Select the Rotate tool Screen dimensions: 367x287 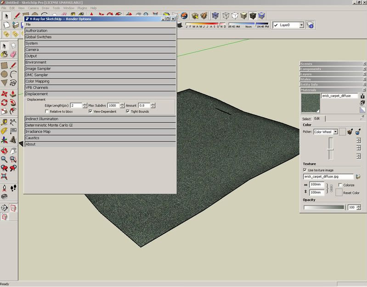click(4, 103)
